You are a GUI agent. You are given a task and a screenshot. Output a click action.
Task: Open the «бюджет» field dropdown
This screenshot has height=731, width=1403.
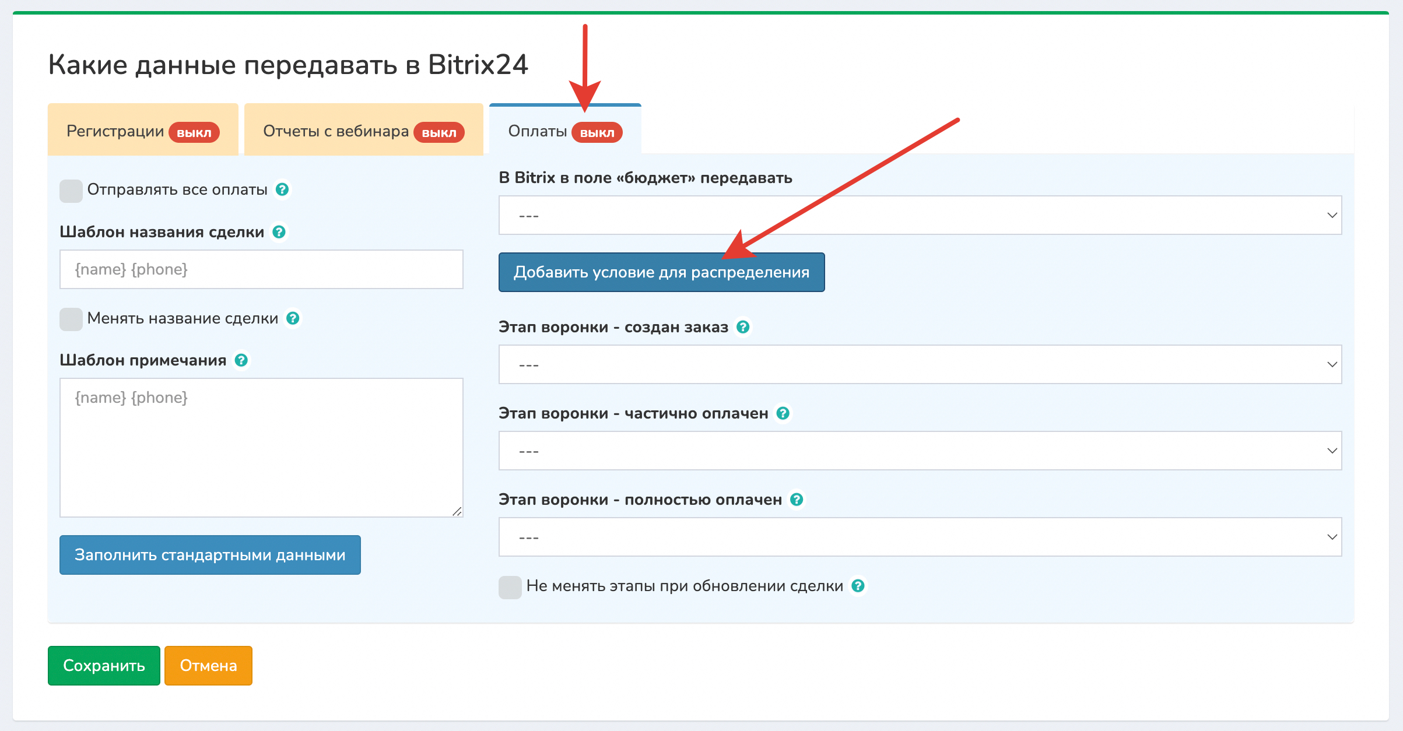(x=920, y=215)
